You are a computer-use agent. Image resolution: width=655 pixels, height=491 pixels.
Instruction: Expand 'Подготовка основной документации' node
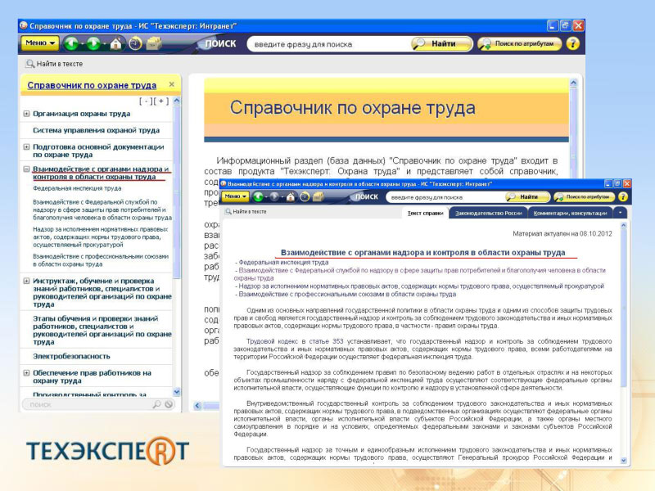point(26,147)
